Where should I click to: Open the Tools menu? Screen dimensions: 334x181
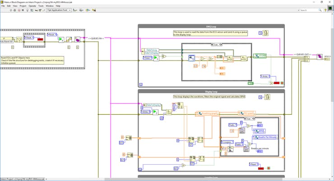point(41,6)
